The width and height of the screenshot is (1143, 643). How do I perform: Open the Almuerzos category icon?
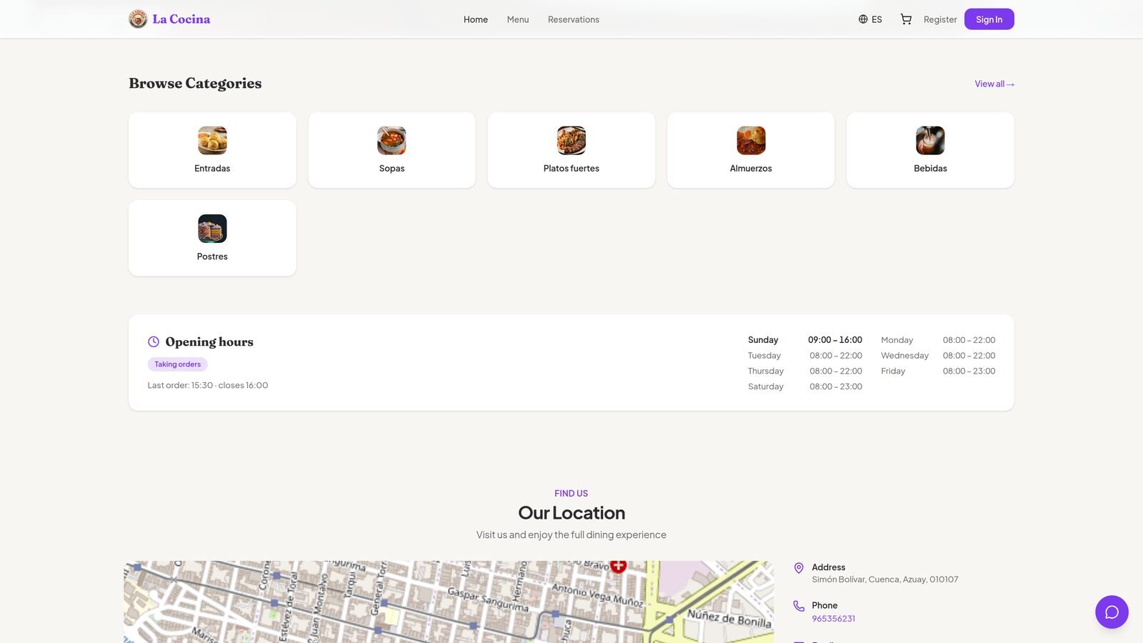(x=751, y=141)
